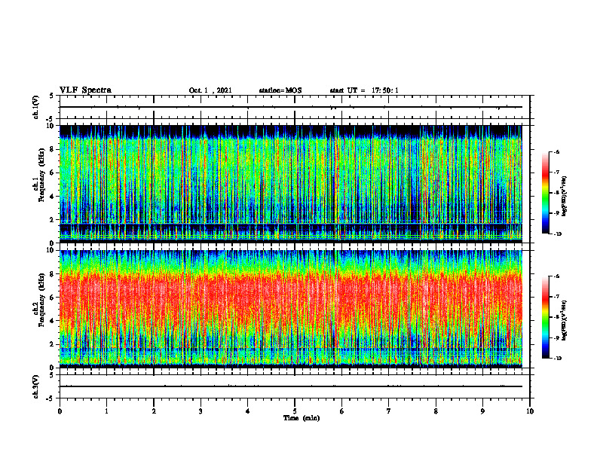Click time axis tick label "3"

point(201,411)
